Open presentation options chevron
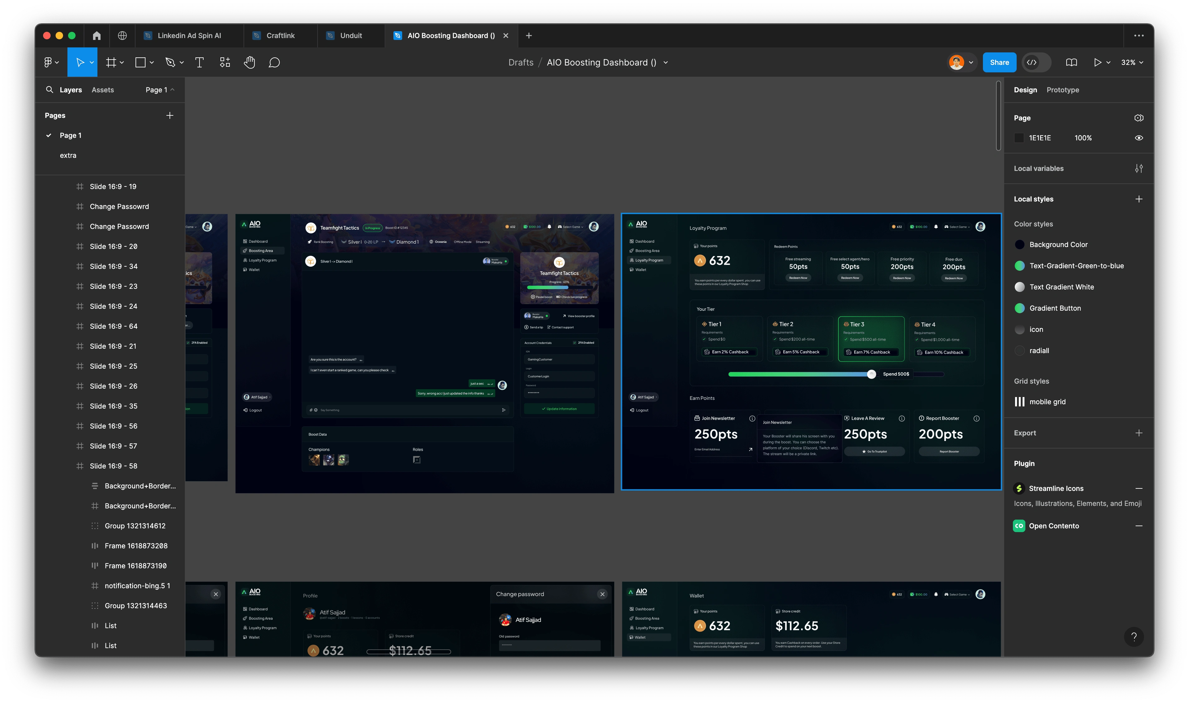 coord(1108,62)
